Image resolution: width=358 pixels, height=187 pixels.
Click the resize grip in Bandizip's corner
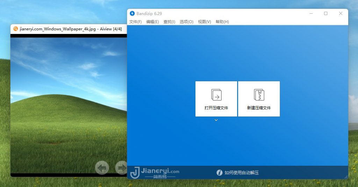click(346, 177)
